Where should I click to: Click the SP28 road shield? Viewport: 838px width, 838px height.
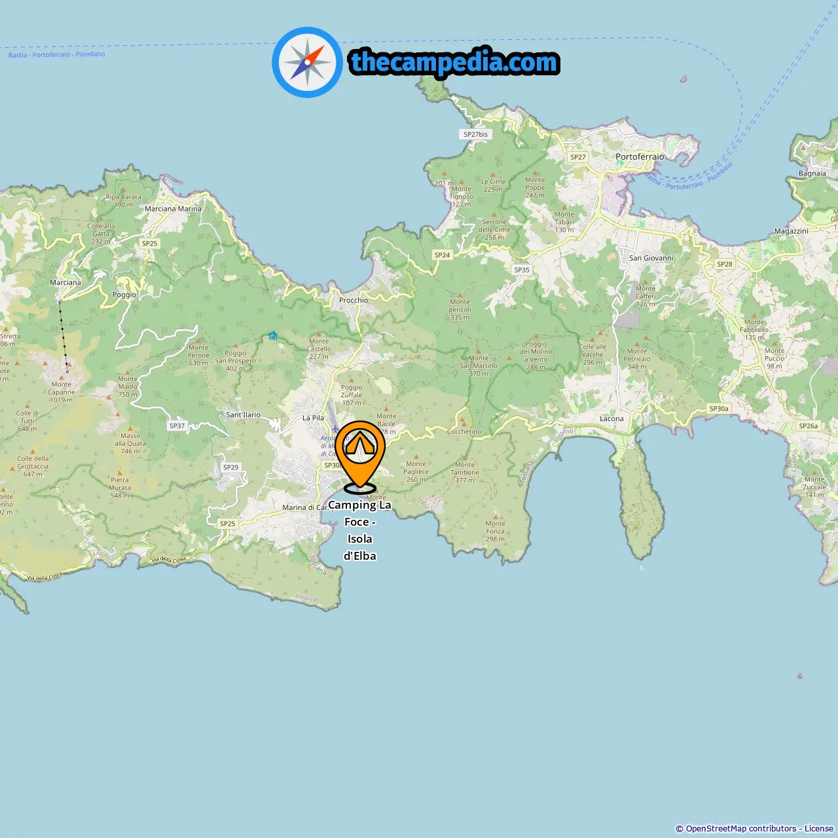pos(724,264)
